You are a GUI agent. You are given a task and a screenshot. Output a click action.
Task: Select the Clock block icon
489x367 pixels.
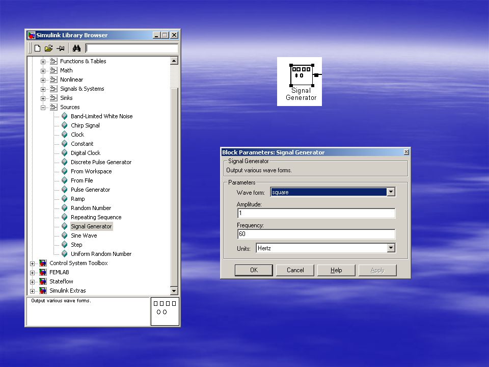[x=65, y=135]
